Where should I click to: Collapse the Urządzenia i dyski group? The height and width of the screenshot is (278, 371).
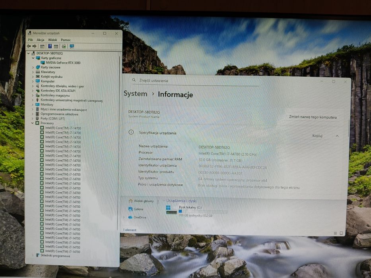(x=163, y=201)
